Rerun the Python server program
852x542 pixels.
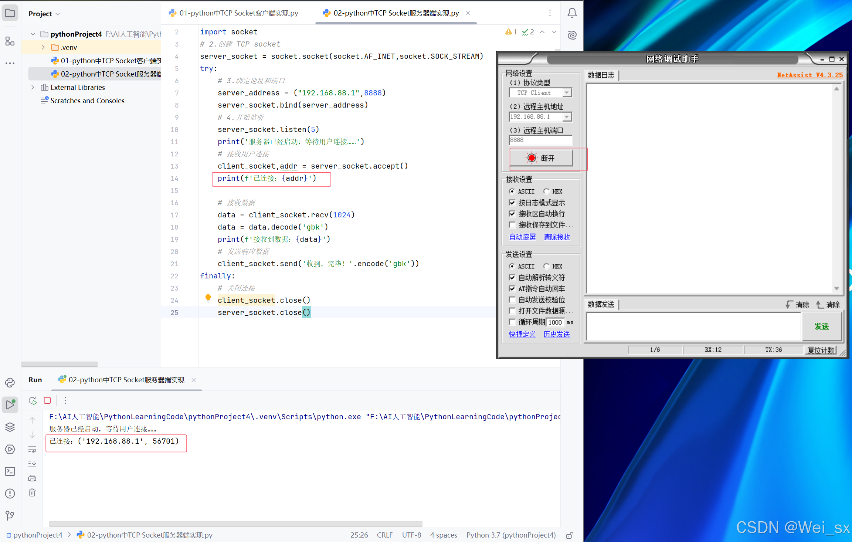pos(33,400)
